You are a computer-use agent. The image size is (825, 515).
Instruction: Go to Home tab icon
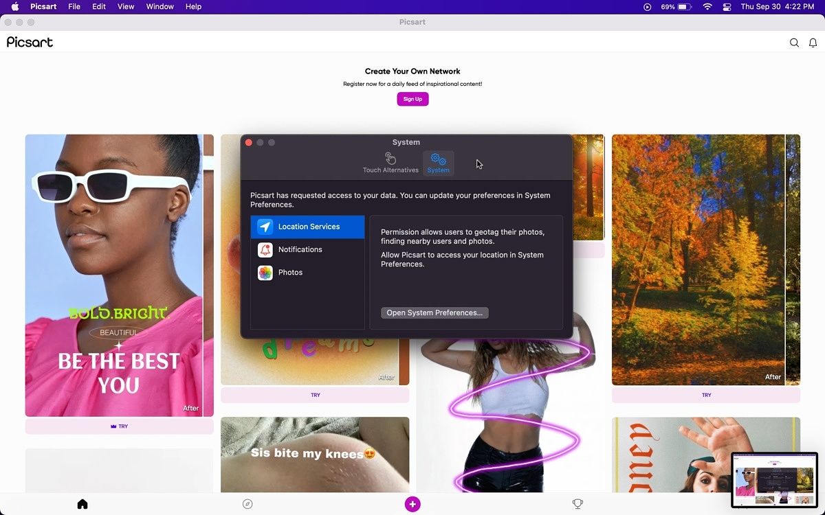pos(82,504)
